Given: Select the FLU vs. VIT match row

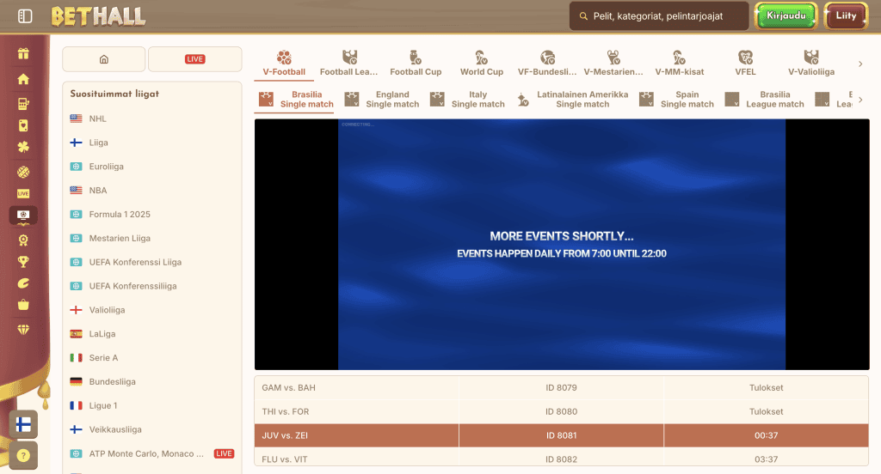Looking at the screenshot, I should tap(561, 459).
